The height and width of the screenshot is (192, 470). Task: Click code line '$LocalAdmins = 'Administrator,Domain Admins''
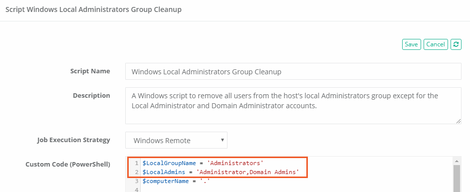tap(221, 172)
